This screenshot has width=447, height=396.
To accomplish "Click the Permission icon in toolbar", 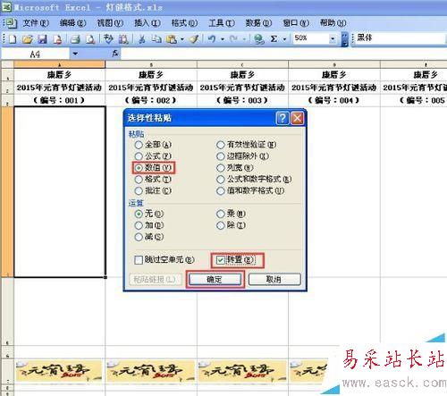I will coord(57,39).
